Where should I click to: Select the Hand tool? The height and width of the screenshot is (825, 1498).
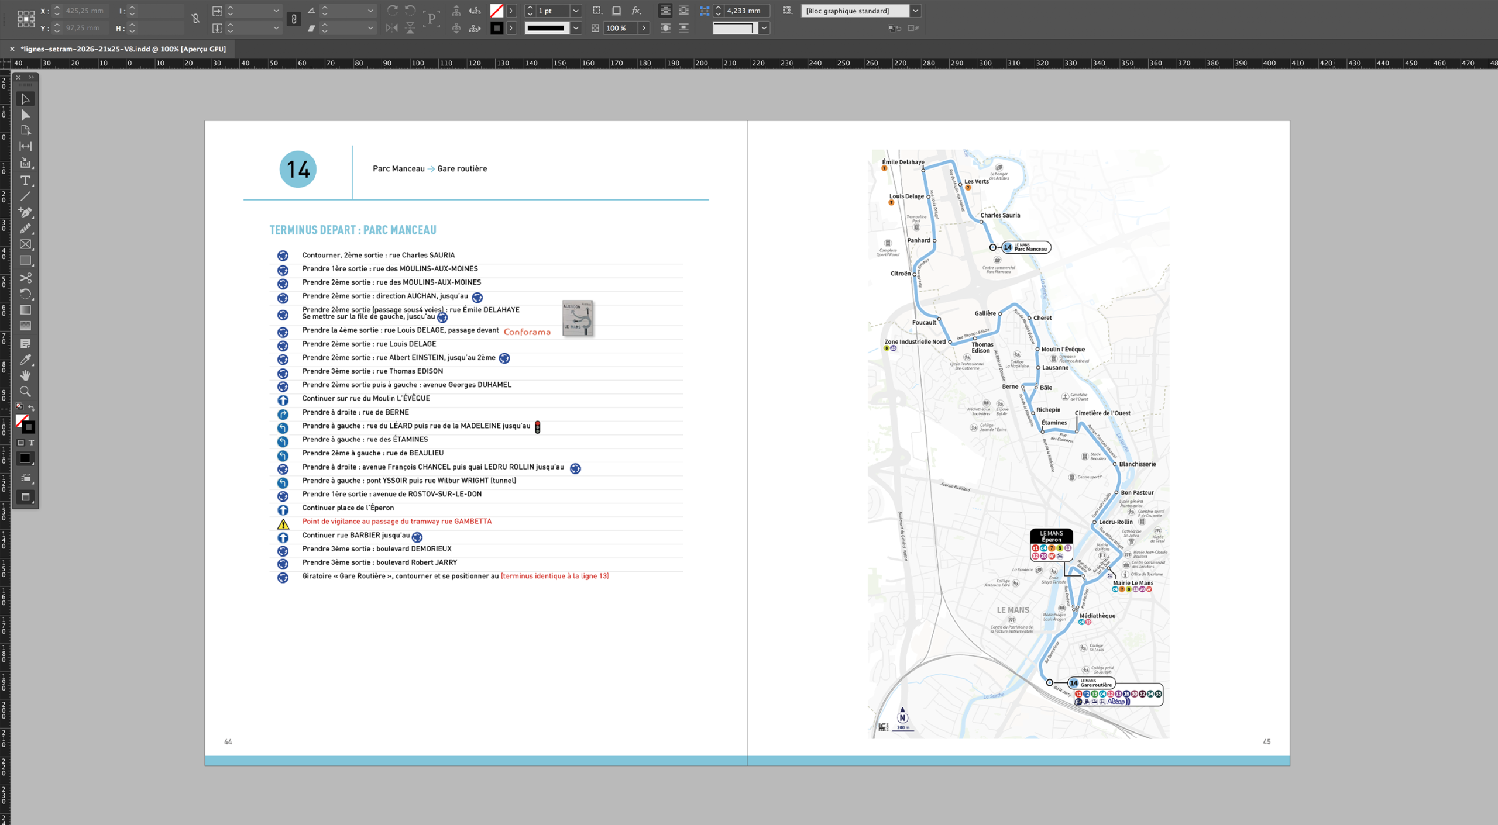click(x=25, y=375)
